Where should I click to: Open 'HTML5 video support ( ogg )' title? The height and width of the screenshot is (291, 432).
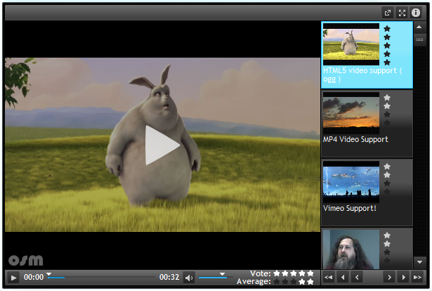pyautogui.click(x=362, y=75)
